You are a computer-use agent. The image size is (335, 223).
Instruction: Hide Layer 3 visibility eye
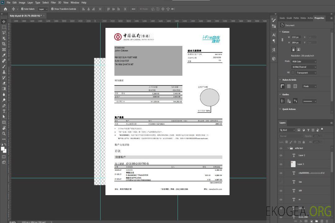pyautogui.click(x=281, y=164)
